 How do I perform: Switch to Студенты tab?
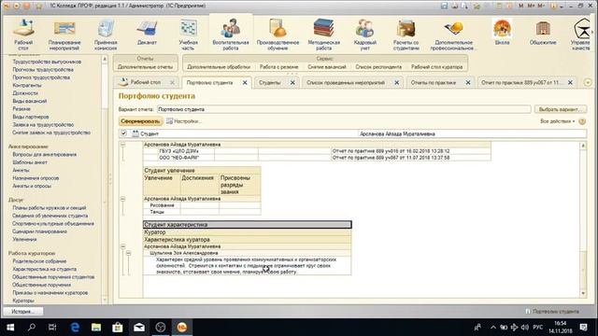coord(270,83)
